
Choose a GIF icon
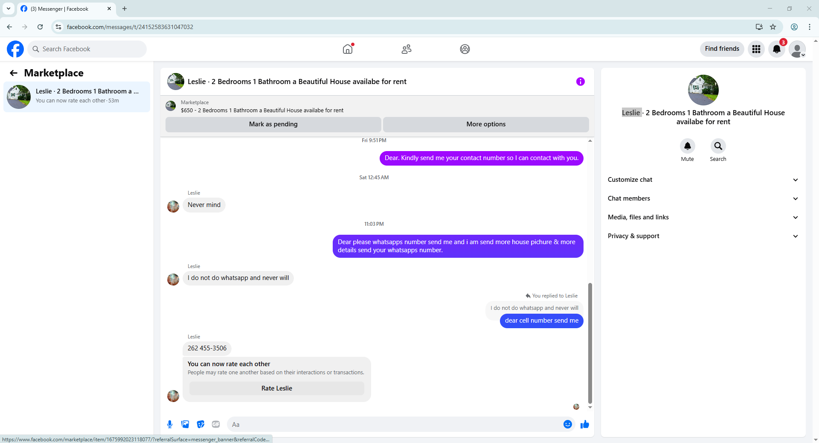216,424
